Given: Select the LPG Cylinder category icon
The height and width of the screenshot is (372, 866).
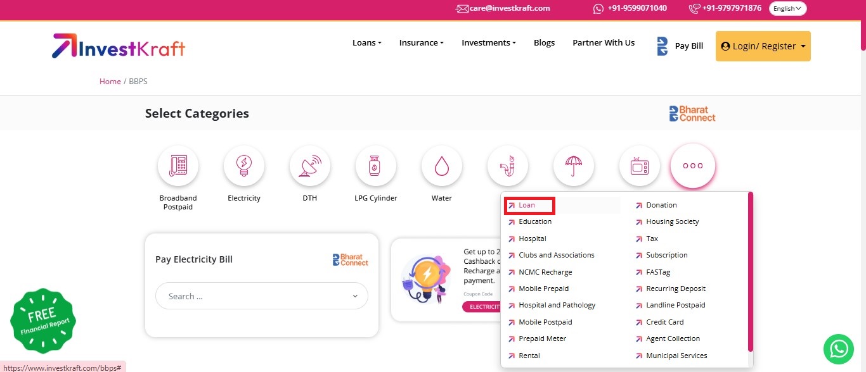Looking at the screenshot, I should click(x=376, y=166).
